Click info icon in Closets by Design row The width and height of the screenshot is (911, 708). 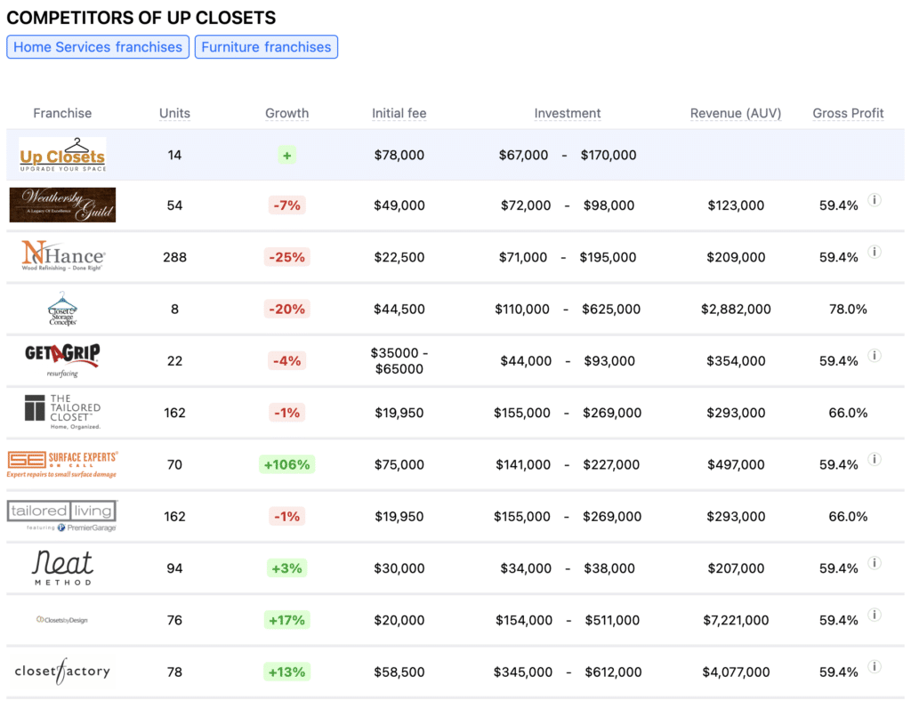[x=874, y=615]
